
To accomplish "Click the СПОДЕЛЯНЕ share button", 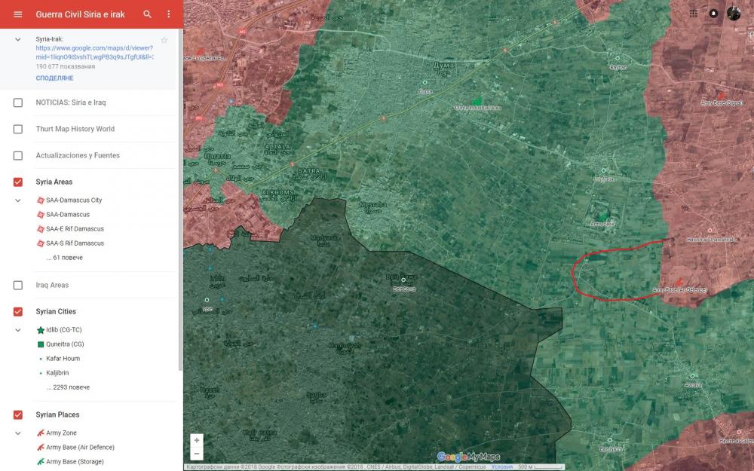I will (x=54, y=78).
